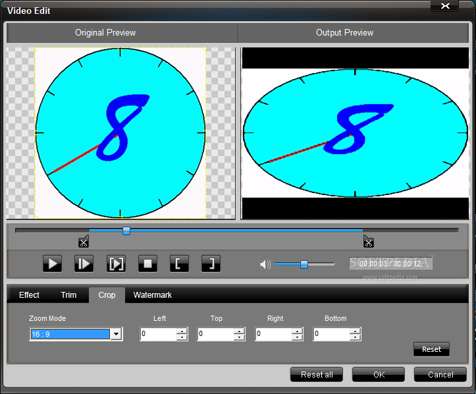476x394 pixels.
Task: Close the Video Edit window
Action: click(445, 6)
